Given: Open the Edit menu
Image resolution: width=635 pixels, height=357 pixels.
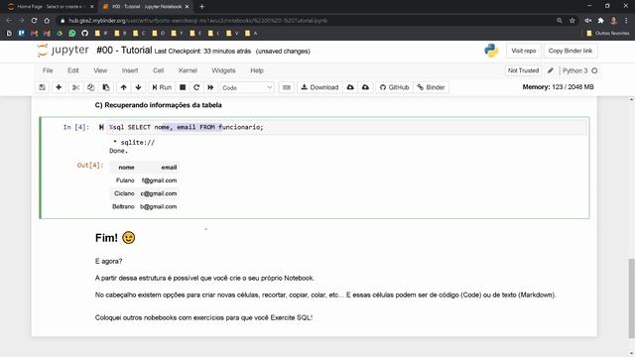Looking at the screenshot, I should click(x=73, y=70).
